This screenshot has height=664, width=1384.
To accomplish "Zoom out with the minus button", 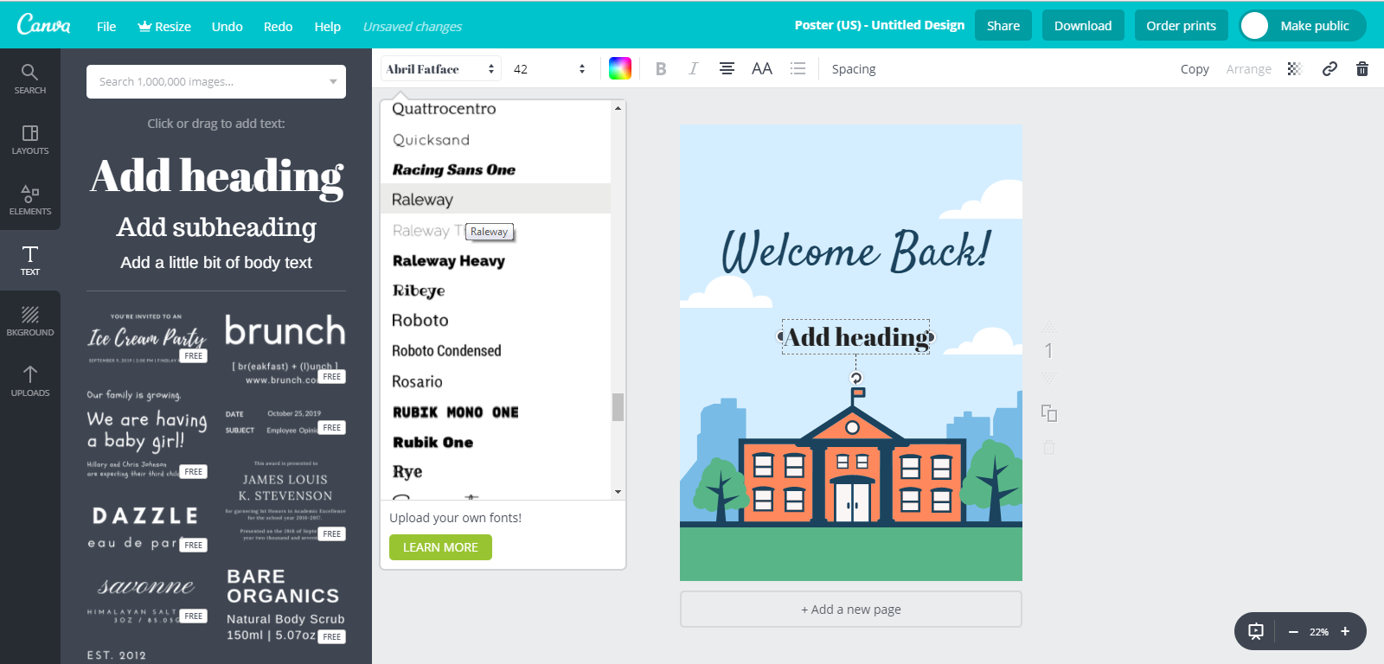I will (1293, 632).
